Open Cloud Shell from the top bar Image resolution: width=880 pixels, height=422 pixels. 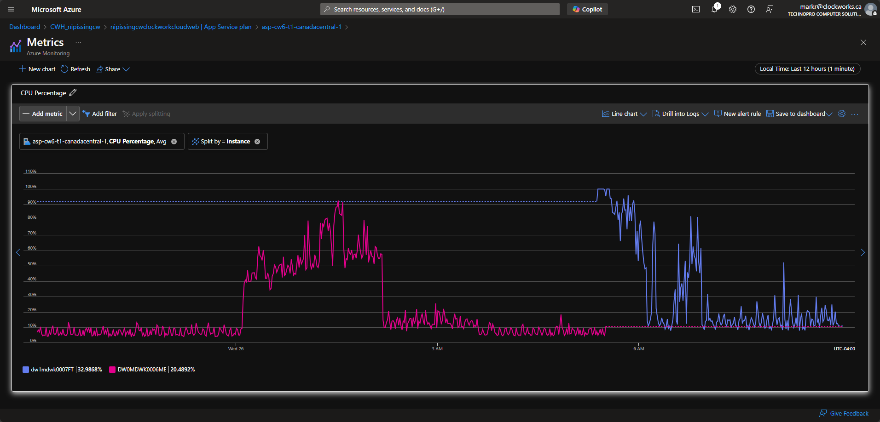(696, 9)
